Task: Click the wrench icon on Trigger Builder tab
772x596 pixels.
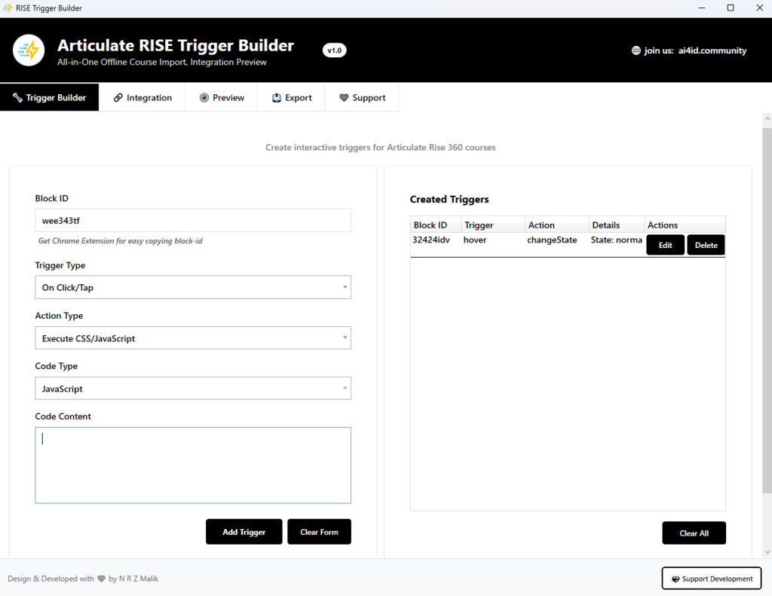Action: 17,98
